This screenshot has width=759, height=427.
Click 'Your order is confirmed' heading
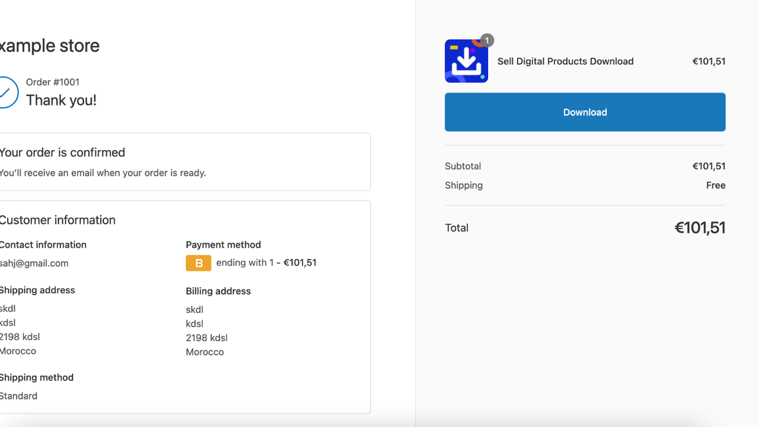[x=62, y=152]
